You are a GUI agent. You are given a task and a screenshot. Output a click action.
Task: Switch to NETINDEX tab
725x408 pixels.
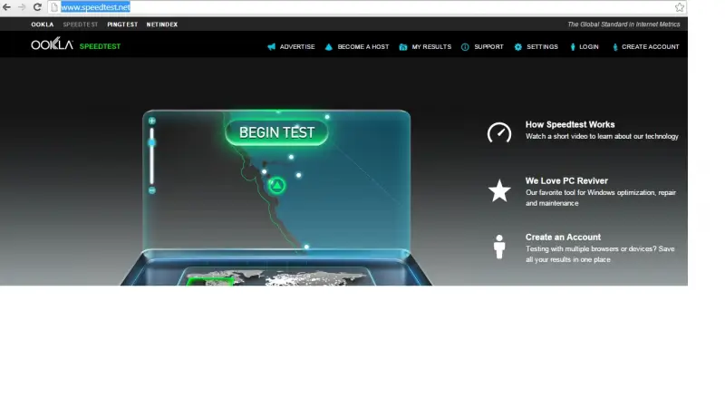[x=162, y=24]
